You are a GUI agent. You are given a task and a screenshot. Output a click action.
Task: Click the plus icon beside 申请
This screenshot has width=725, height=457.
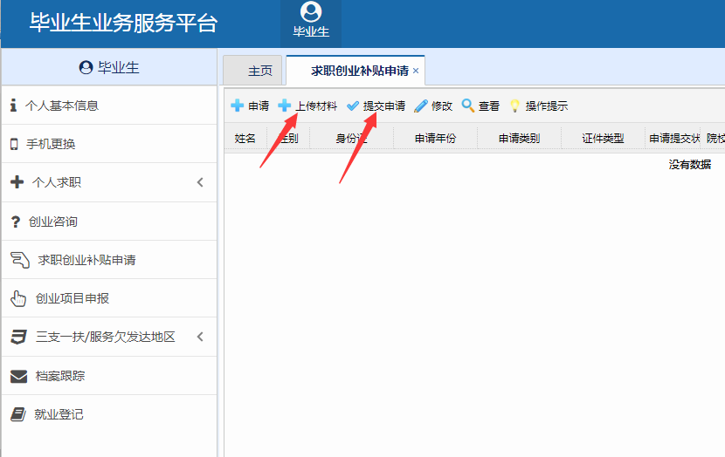[x=237, y=106]
